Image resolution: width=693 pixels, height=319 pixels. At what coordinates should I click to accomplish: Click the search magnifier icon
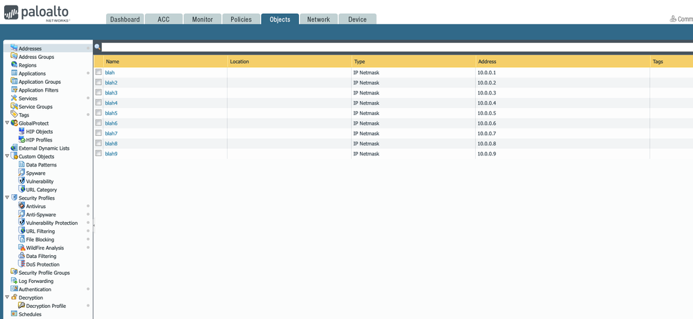coord(98,47)
